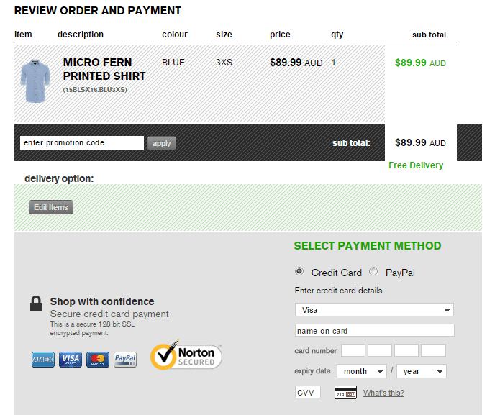Select the PayPal payment option
500x415 pixels.
pos(373,272)
